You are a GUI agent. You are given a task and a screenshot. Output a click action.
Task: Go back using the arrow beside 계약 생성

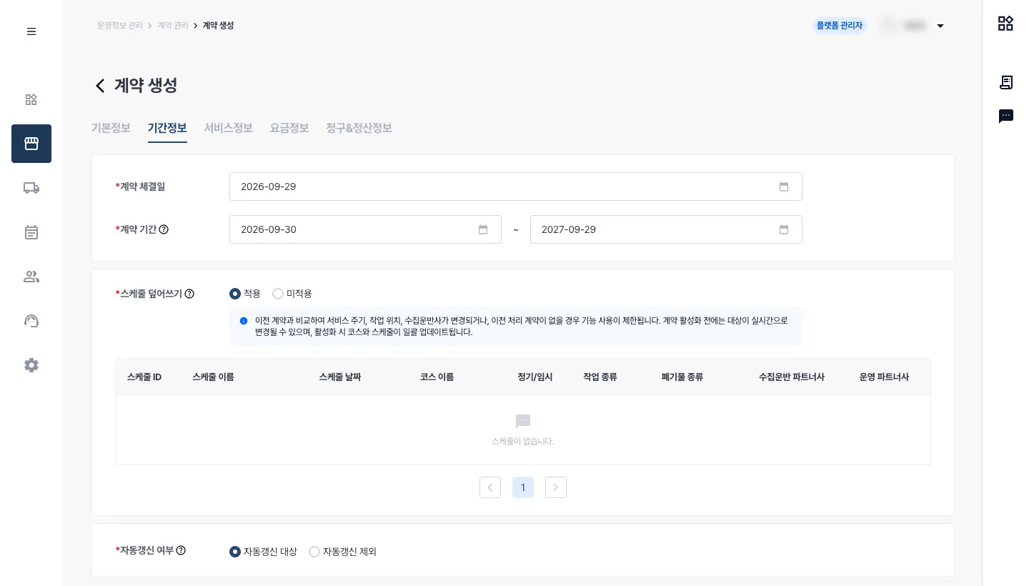pos(100,86)
